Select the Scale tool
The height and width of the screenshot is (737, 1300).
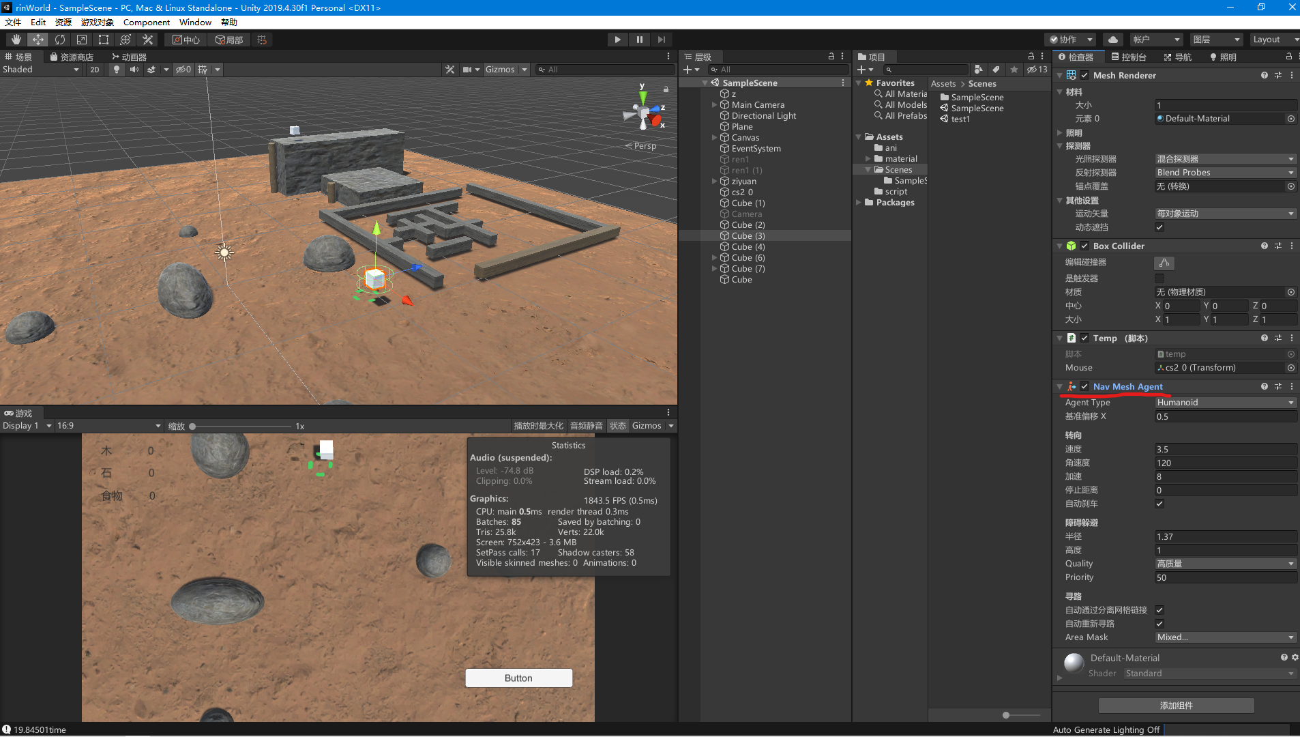coord(82,40)
